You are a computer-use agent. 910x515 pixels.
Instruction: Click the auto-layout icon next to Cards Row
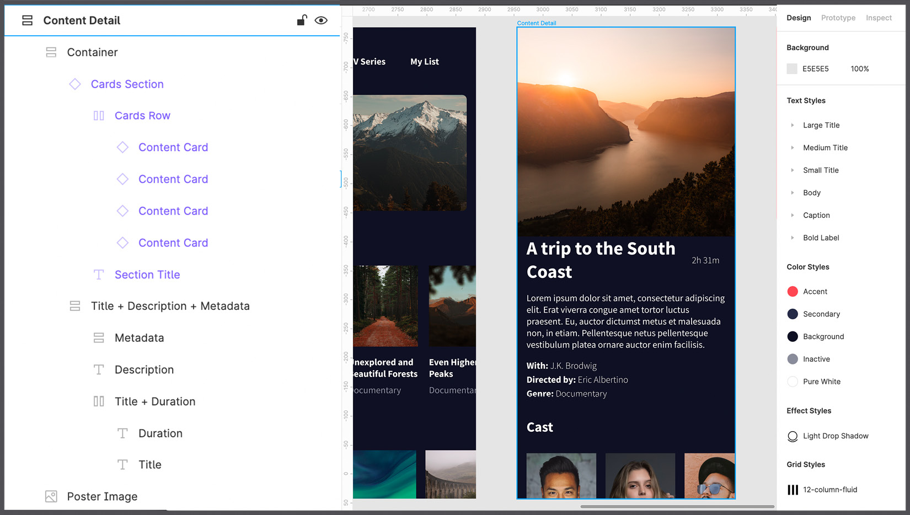[x=99, y=115]
